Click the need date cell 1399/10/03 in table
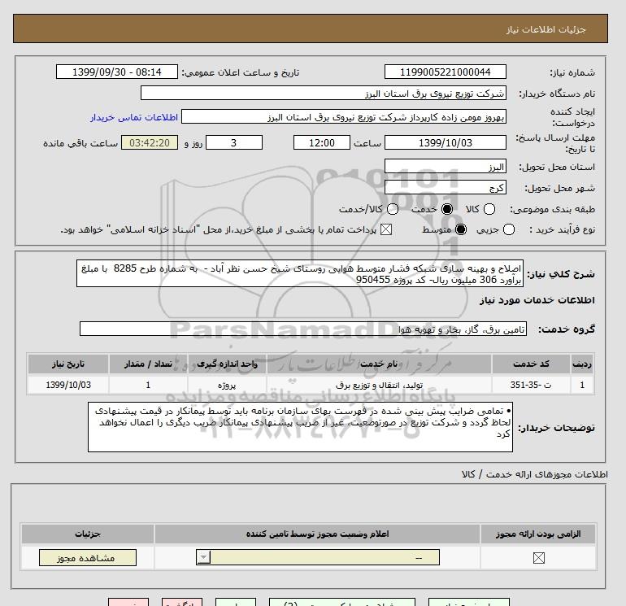The image size is (626, 606). 68,385
